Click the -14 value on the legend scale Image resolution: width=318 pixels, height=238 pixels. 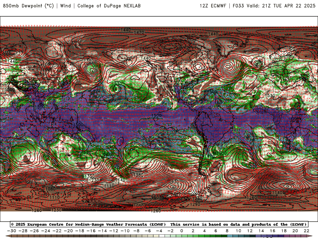pos(103,231)
